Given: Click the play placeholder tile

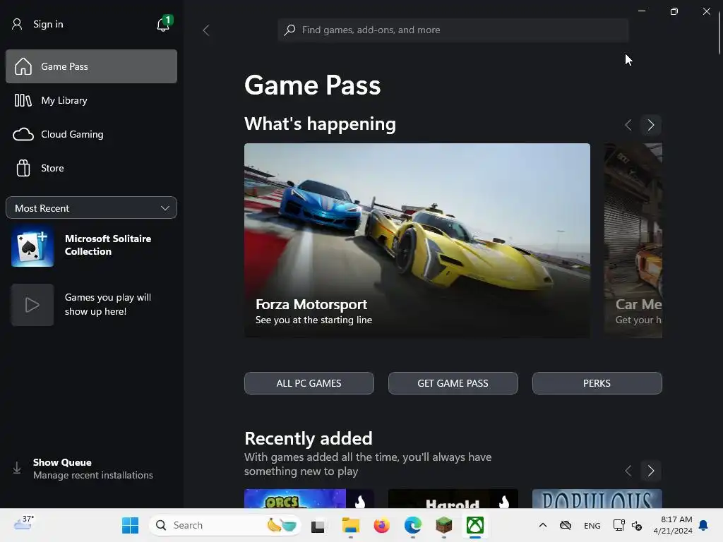Looking at the screenshot, I should point(32,305).
